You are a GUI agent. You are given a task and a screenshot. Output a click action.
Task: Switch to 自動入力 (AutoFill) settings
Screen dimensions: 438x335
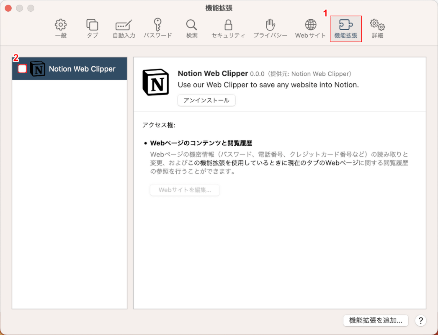click(x=124, y=28)
